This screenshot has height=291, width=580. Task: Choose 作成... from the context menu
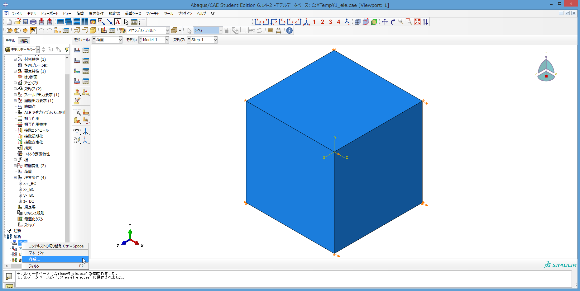click(35, 259)
